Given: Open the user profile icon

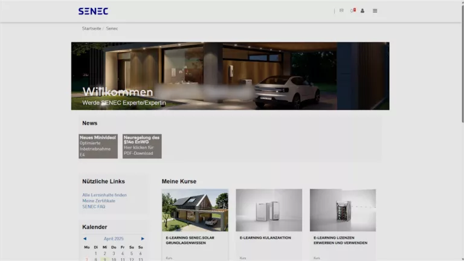Looking at the screenshot, I should pyautogui.click(x=362, y=11).
